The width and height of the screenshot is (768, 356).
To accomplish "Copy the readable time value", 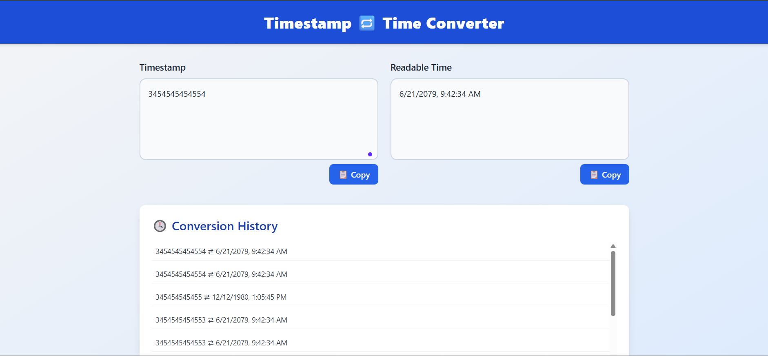I will pos(605,174).
